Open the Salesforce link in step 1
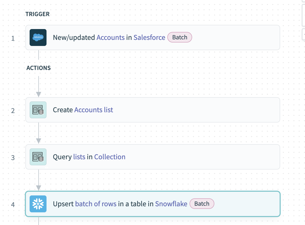Viewport: 305px width, 225px height. [149, 37]
